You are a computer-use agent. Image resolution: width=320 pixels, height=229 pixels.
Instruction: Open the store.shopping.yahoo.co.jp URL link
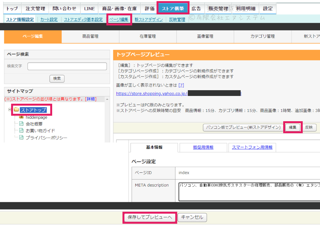coord(179,93)
